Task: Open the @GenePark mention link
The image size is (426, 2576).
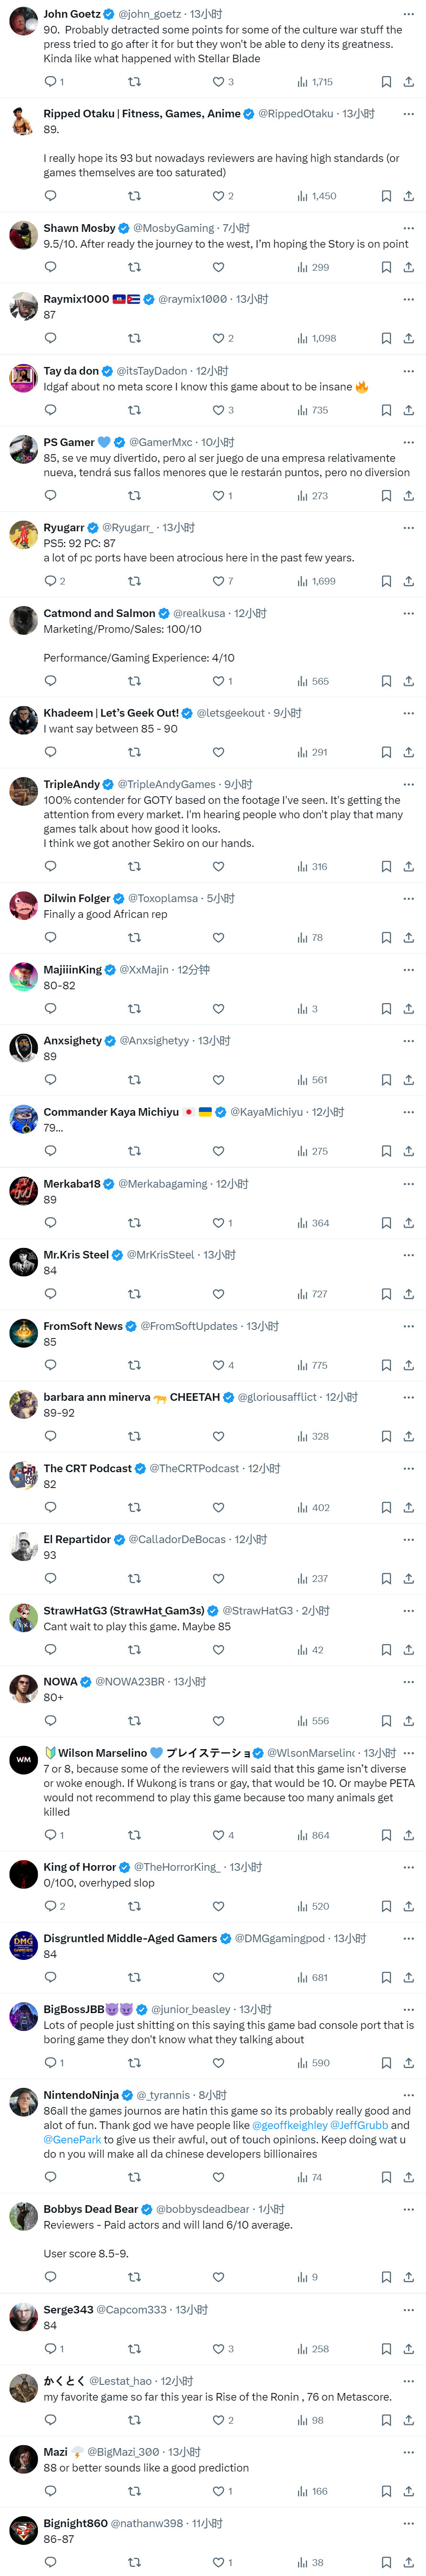Action: coord(72,2139)
